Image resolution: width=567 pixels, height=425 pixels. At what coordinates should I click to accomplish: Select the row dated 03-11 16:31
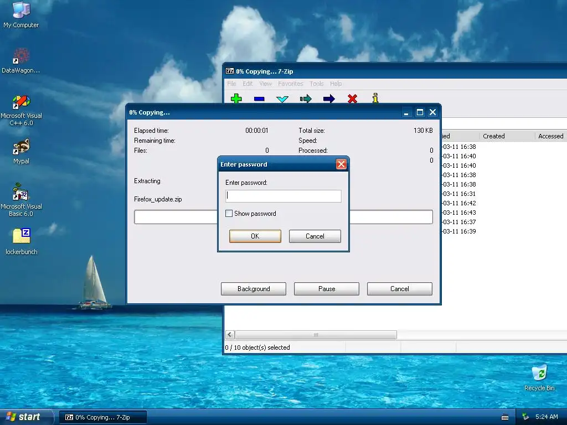pos(459,194)
